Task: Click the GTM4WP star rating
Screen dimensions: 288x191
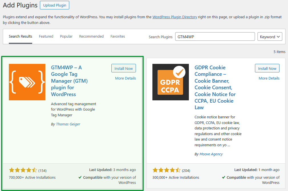Action: coord(23,170)
